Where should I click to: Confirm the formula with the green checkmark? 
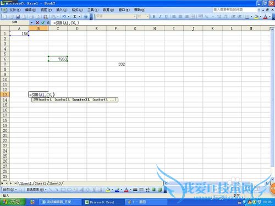(43, 23)
